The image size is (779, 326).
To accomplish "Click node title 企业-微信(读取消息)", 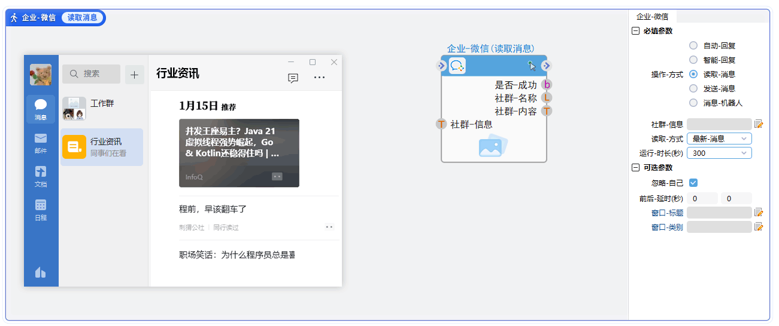I will (490, 48).
